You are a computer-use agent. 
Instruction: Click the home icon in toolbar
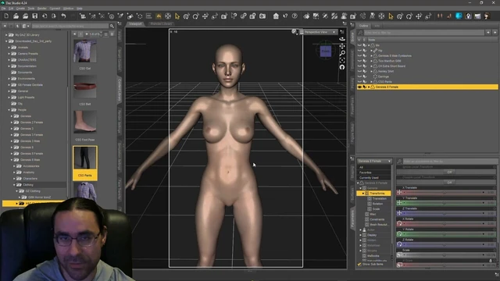click(276, 16)
